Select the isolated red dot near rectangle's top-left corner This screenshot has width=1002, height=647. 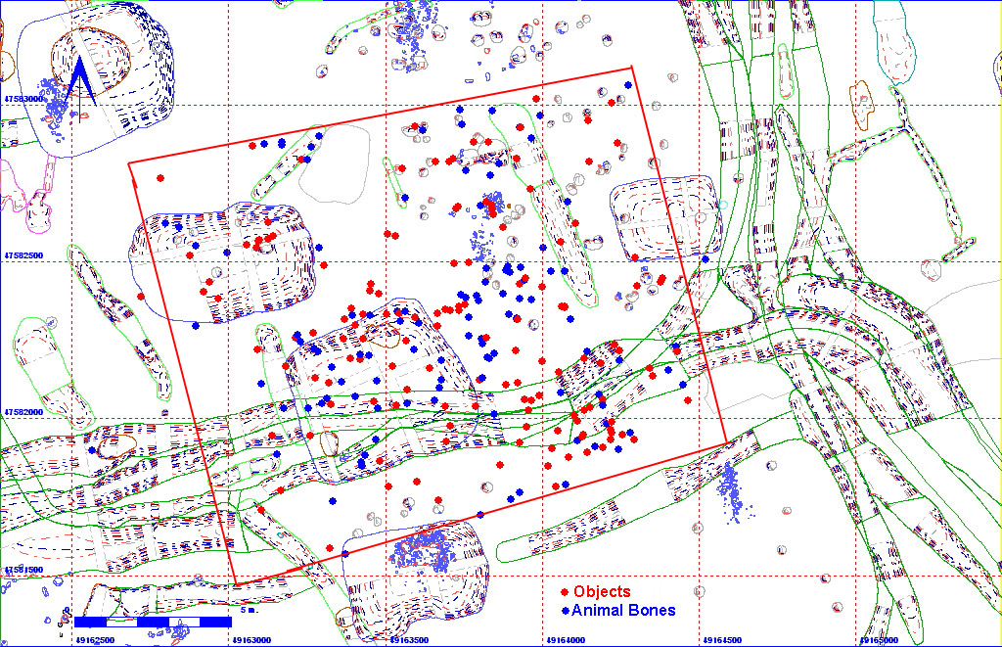coord(160,178)
